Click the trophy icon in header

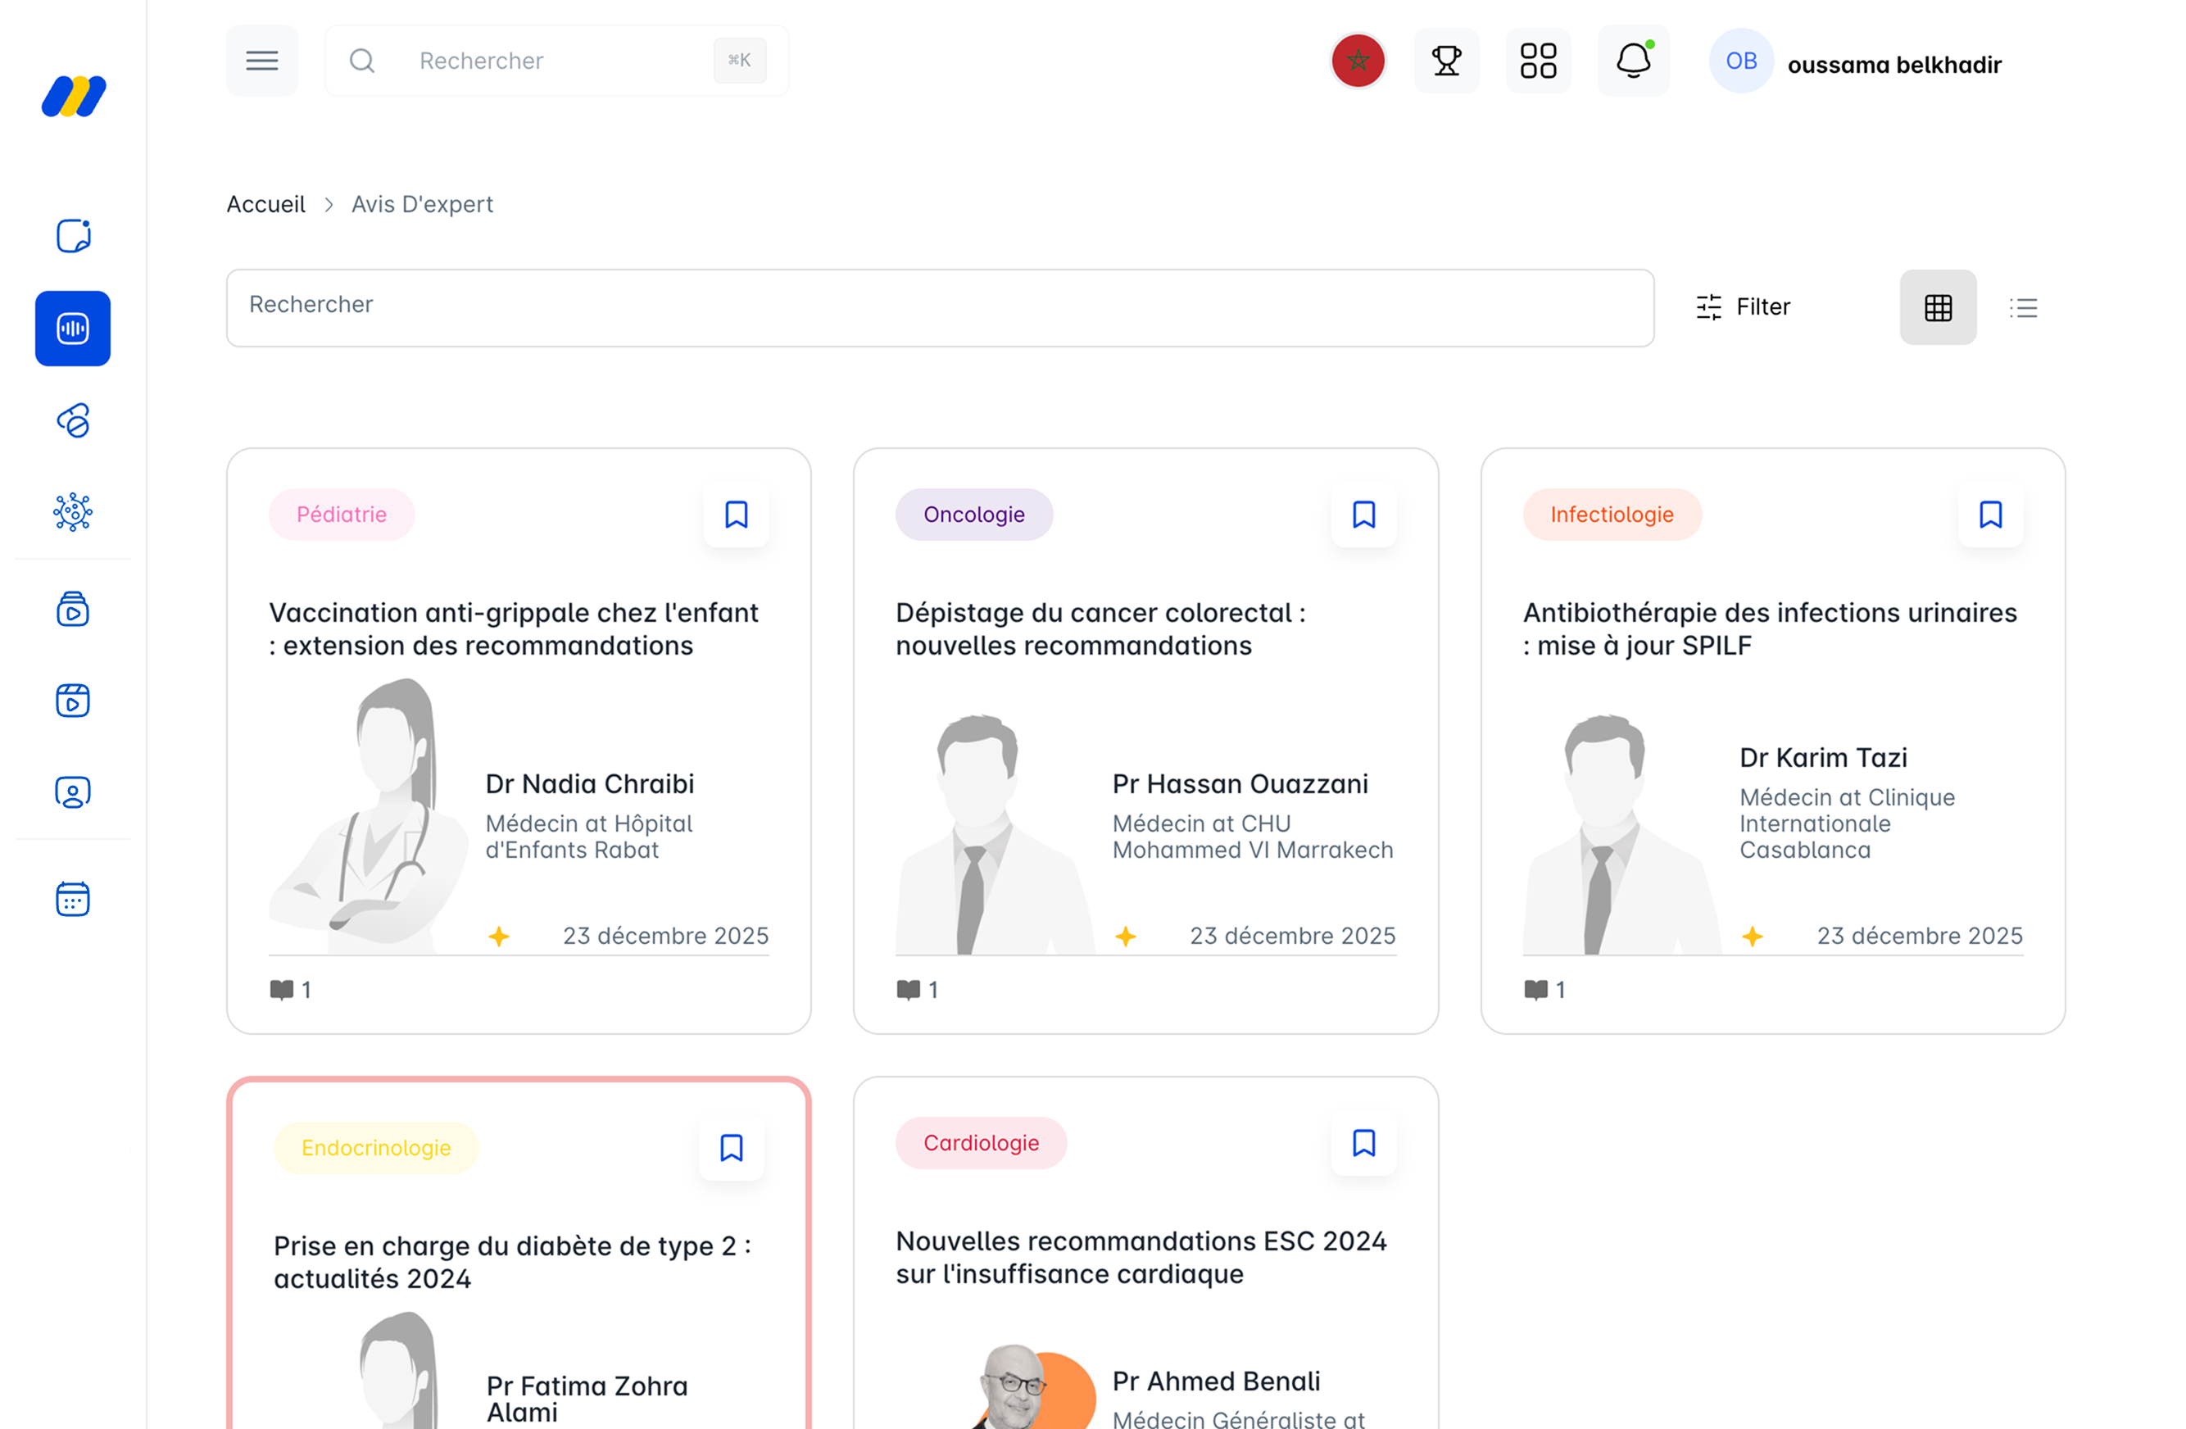[x=1445, y=61]
